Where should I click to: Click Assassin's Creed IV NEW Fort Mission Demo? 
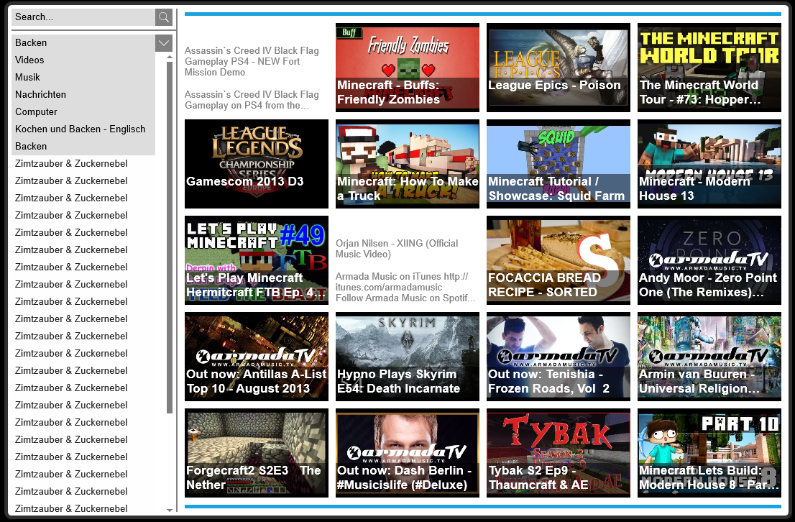tap(252, 61)
